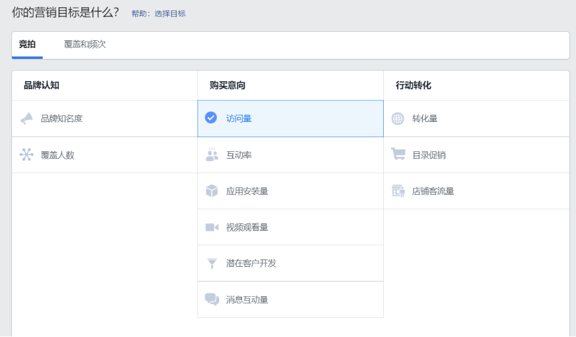Click the globe icon for 转化量
Image resolution: width=576 pixels, height=337 pixels.
(398, 119)
